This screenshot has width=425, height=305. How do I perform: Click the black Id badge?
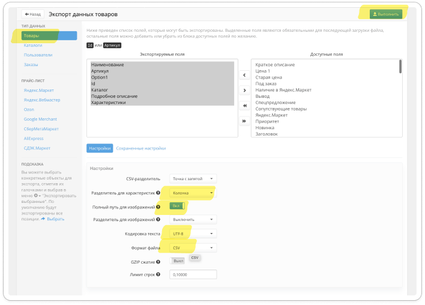coord(90,45)
